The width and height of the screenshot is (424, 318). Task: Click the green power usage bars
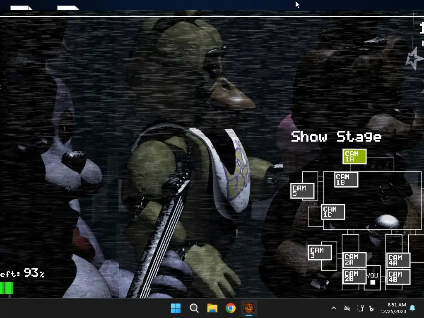tap(7, 288)
